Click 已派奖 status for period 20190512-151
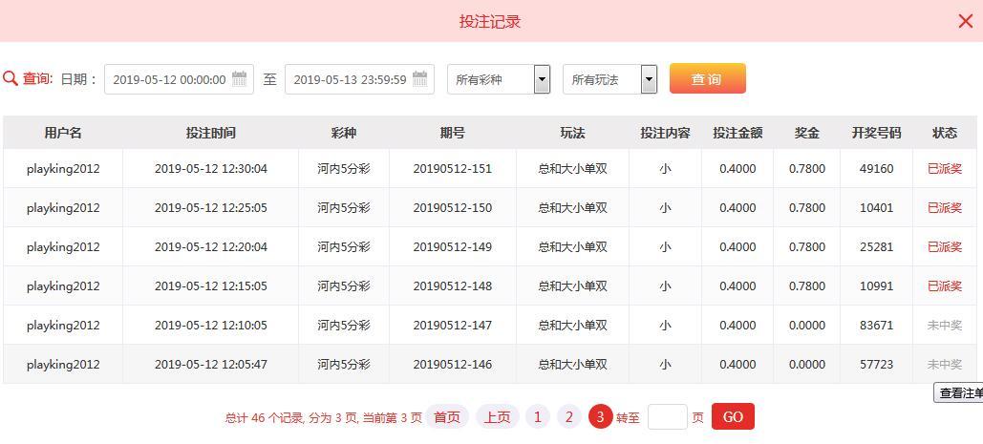 944,169
